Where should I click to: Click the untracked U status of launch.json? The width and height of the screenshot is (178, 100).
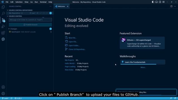(x=51, y=32)
